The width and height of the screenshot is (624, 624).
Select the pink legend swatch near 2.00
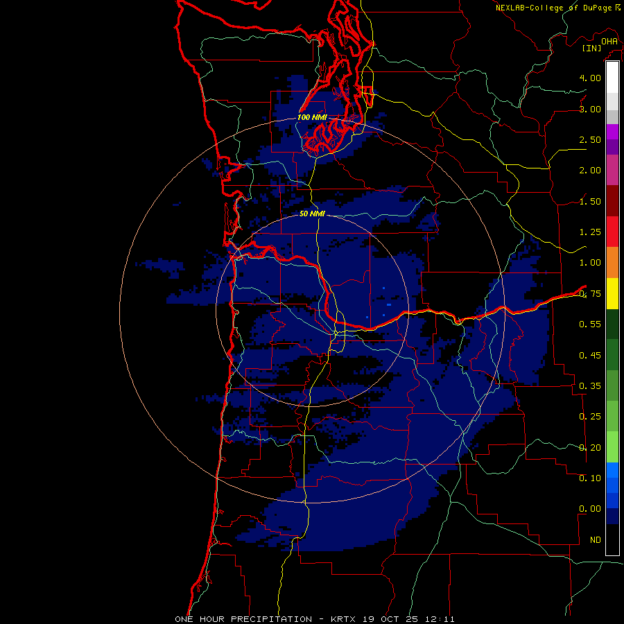pyautogui.click(x=612, y=170)
